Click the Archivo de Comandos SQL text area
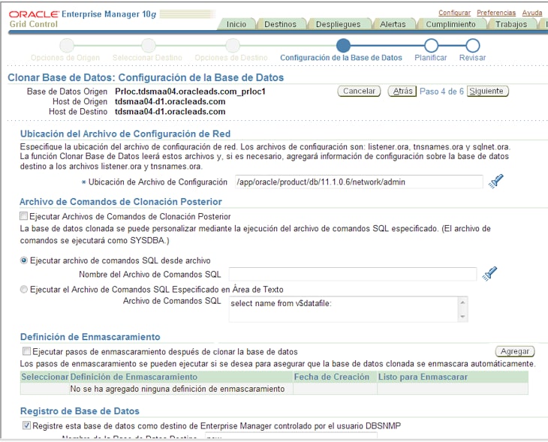The width and height of the screenshot is (548, 442). coord(343,309)
